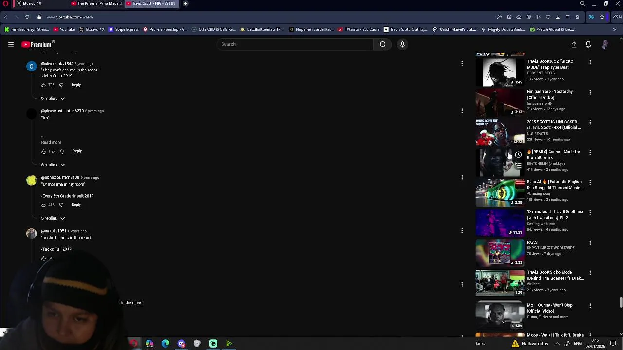Open more options for Fimiguerrero Yesterday video
The height and width of the screenshot is (350, 623).
click(590, 92)
